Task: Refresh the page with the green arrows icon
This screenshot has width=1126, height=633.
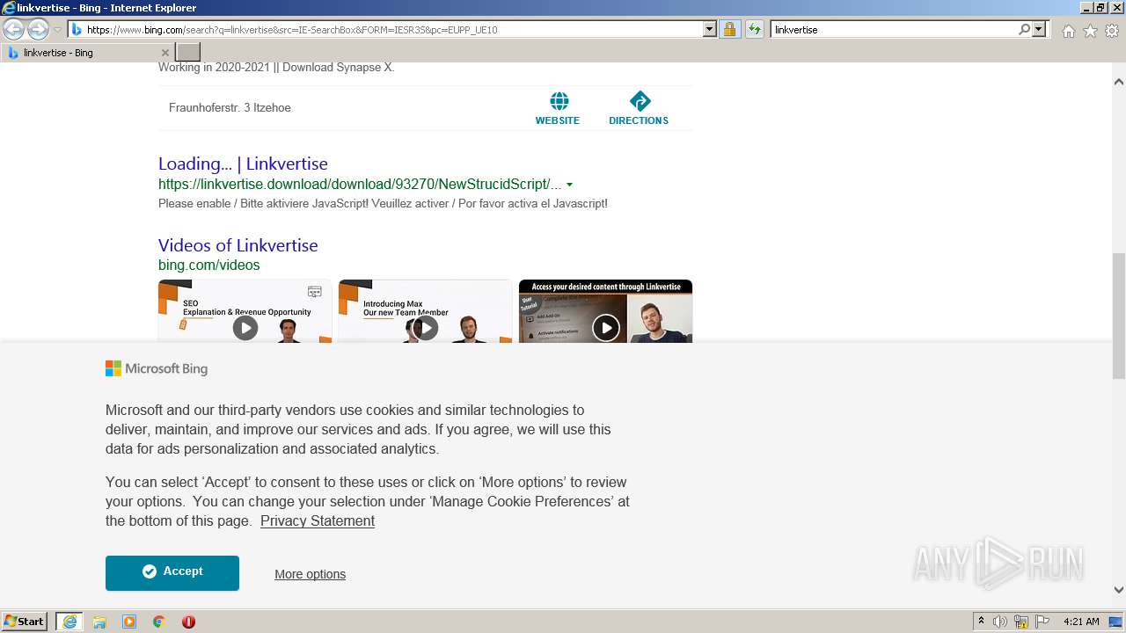Action: coord(754,29)
